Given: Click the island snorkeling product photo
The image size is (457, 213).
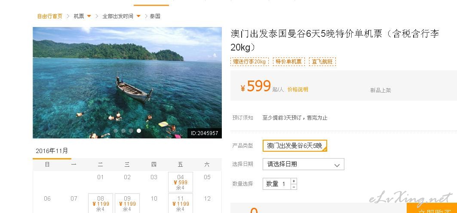Looking at the screenshot, I should 127,83.
